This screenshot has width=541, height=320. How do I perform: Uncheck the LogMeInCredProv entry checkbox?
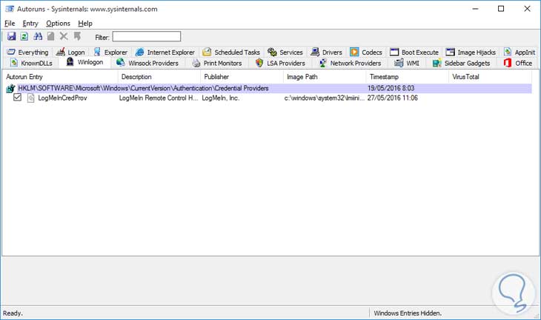click(x=17, y=98)
